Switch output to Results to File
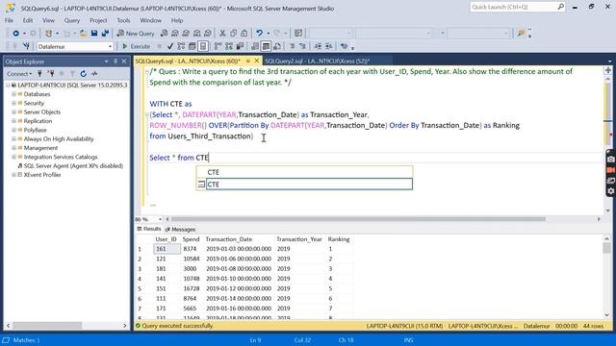The image size is (616, 346). tap(277, 46)
